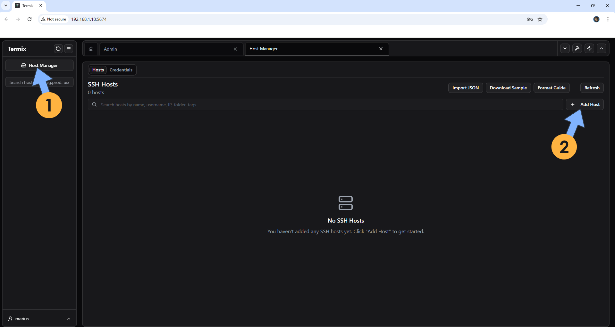615x327 pixels.
Task: Open the Format Guide
Action: (551, 88)
